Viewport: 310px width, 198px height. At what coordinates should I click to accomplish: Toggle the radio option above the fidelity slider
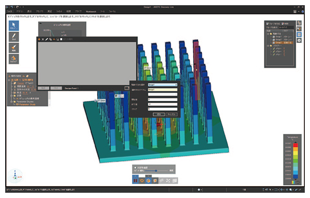[135, 167]
